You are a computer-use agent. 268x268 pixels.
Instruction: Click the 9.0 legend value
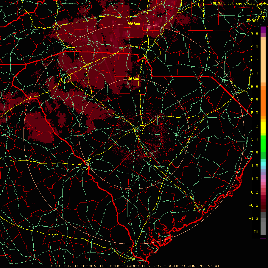coord(255,47)
